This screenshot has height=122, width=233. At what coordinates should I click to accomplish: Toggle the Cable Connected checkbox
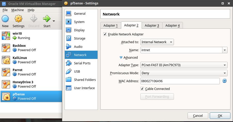[142, 89]
